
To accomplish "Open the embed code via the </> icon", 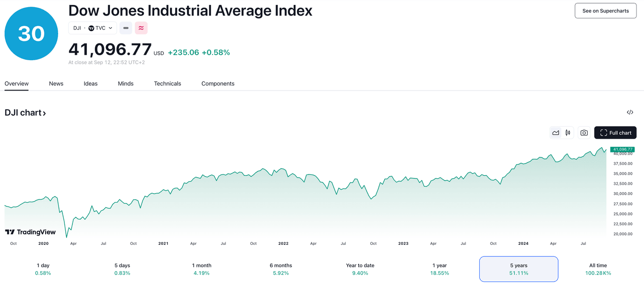I will [x=630, y=112].
